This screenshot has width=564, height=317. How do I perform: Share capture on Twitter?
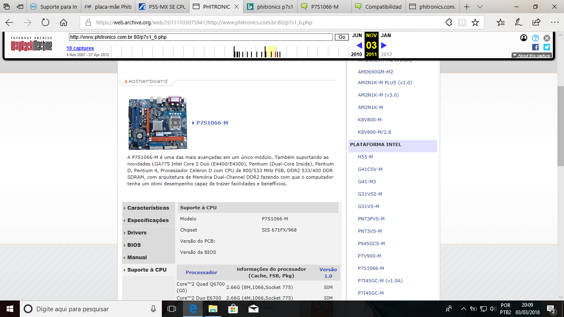(547, 47)
